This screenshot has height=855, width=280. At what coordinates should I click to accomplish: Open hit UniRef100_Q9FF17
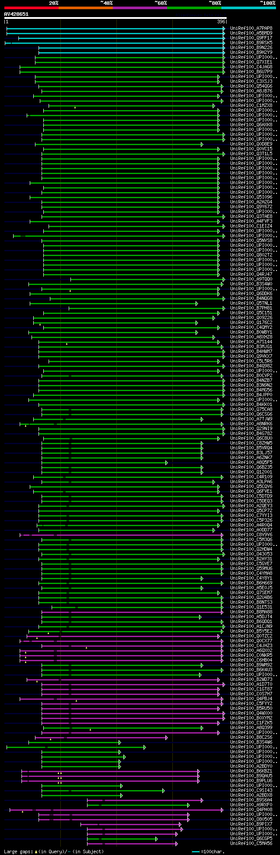[251, 38]
